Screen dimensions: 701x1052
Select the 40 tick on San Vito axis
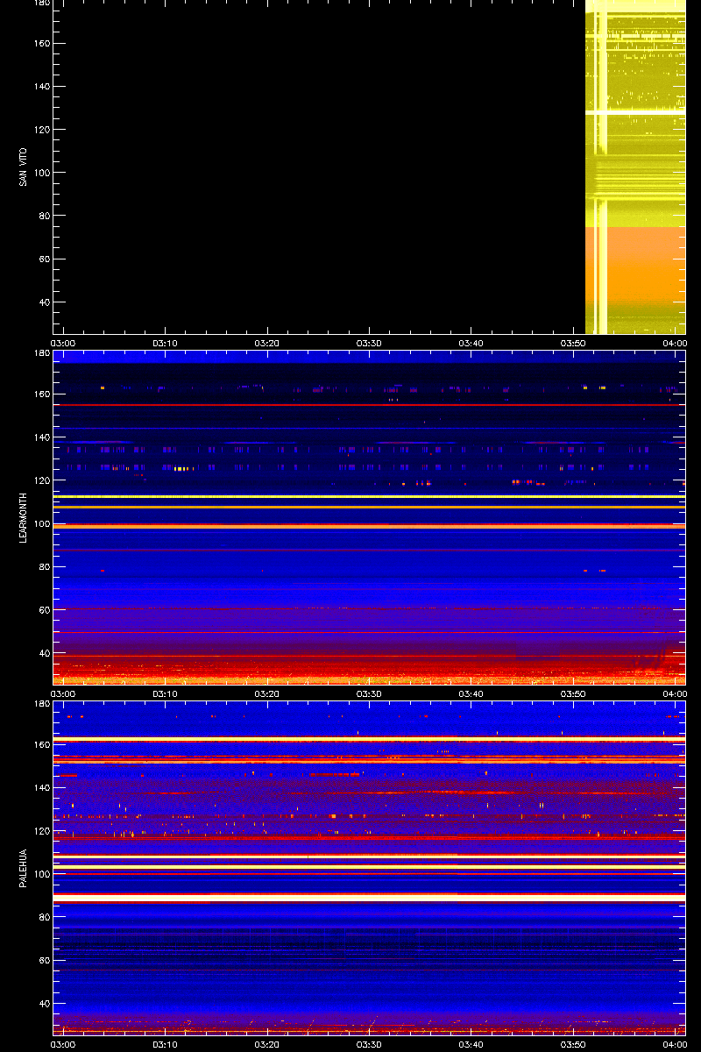[x=44, y=302]
